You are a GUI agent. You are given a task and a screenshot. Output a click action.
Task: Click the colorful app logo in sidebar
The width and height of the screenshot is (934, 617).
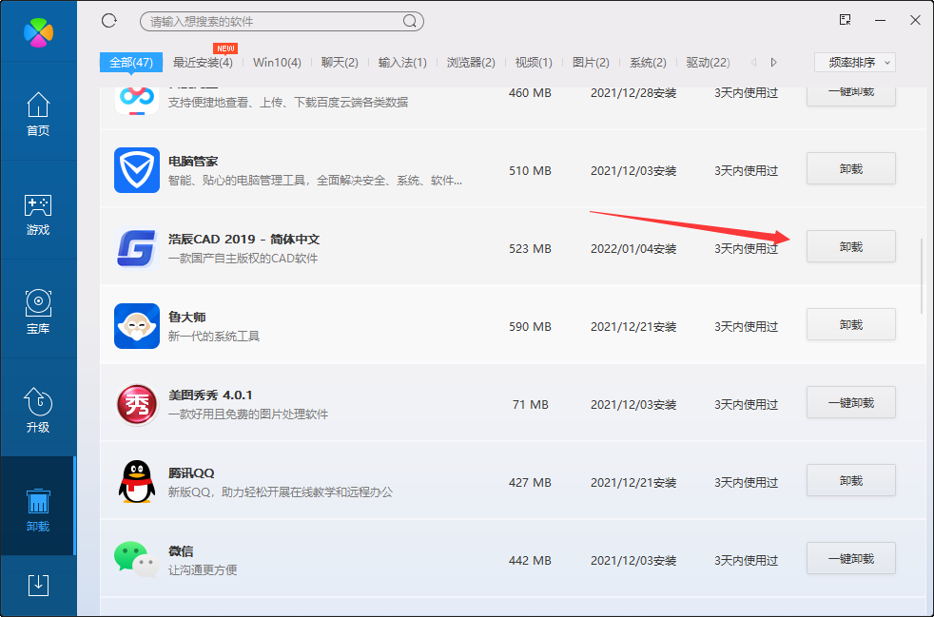[x=38, y=32]
